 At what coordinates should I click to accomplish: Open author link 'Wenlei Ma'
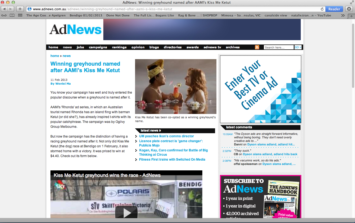click(62, 84)
